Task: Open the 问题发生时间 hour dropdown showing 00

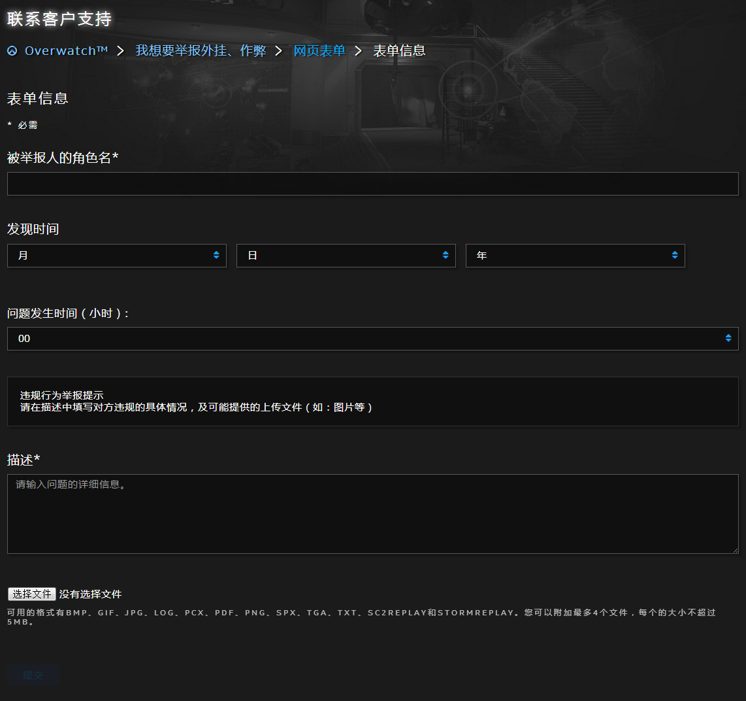Action: tap(372, 339)
